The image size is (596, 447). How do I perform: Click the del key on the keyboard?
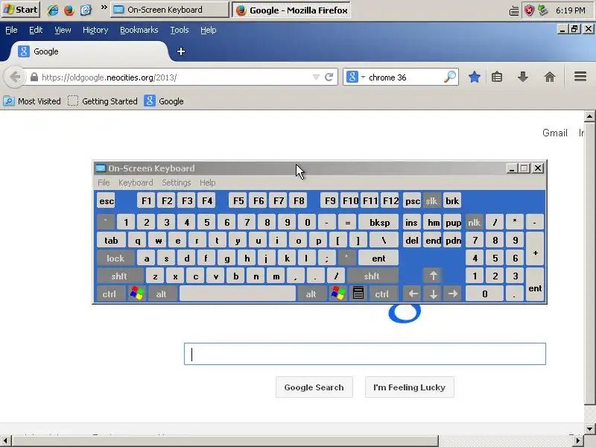click(412, 241)
